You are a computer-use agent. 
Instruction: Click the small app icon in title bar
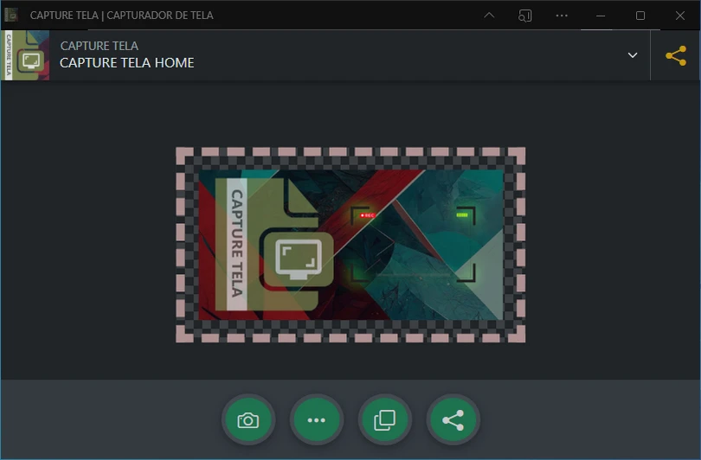(11, 15)
